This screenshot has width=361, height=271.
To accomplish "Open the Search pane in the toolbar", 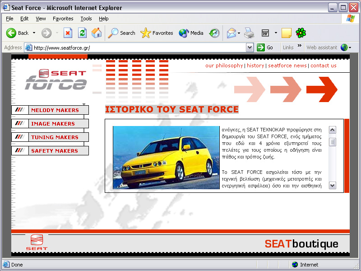I will click(x=121, y=33).
